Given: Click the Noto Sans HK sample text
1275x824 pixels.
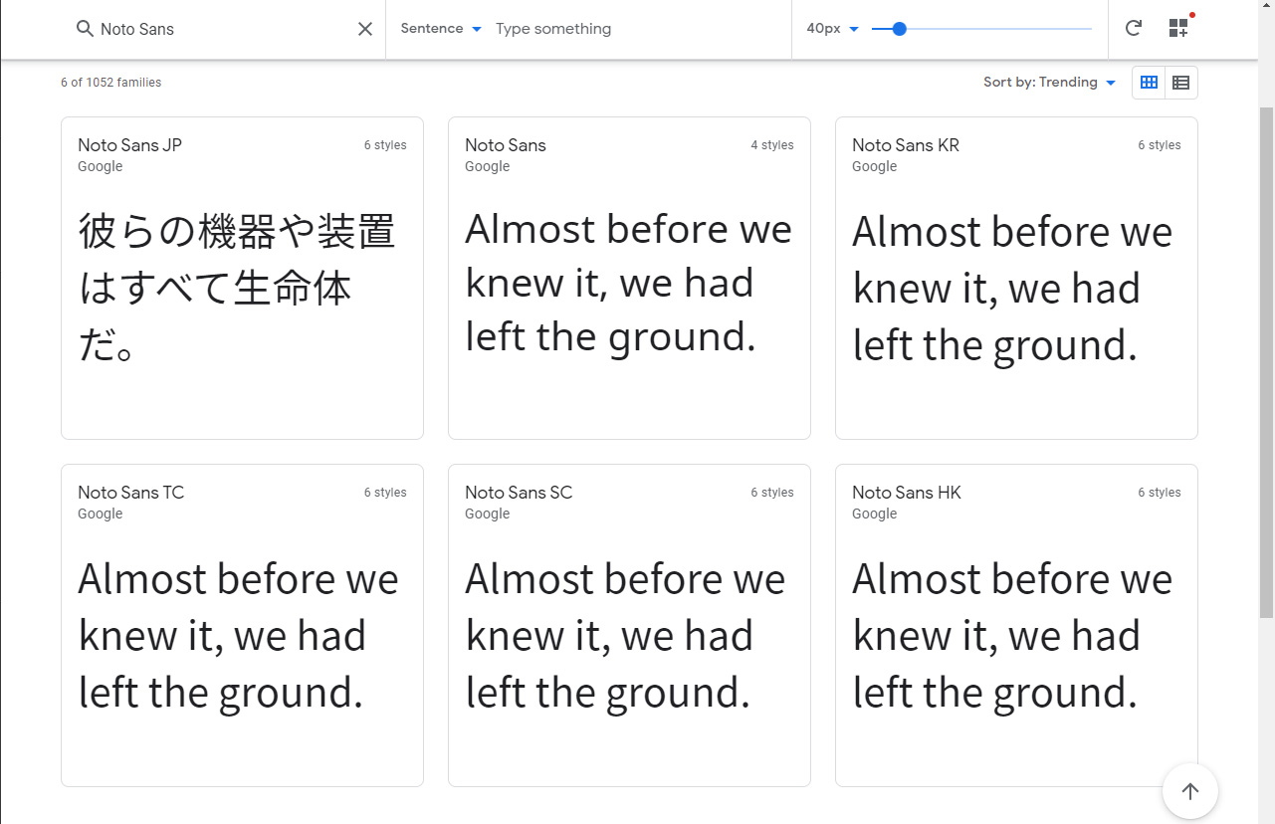Looking at the screenshot, I should coord(1012,636).
